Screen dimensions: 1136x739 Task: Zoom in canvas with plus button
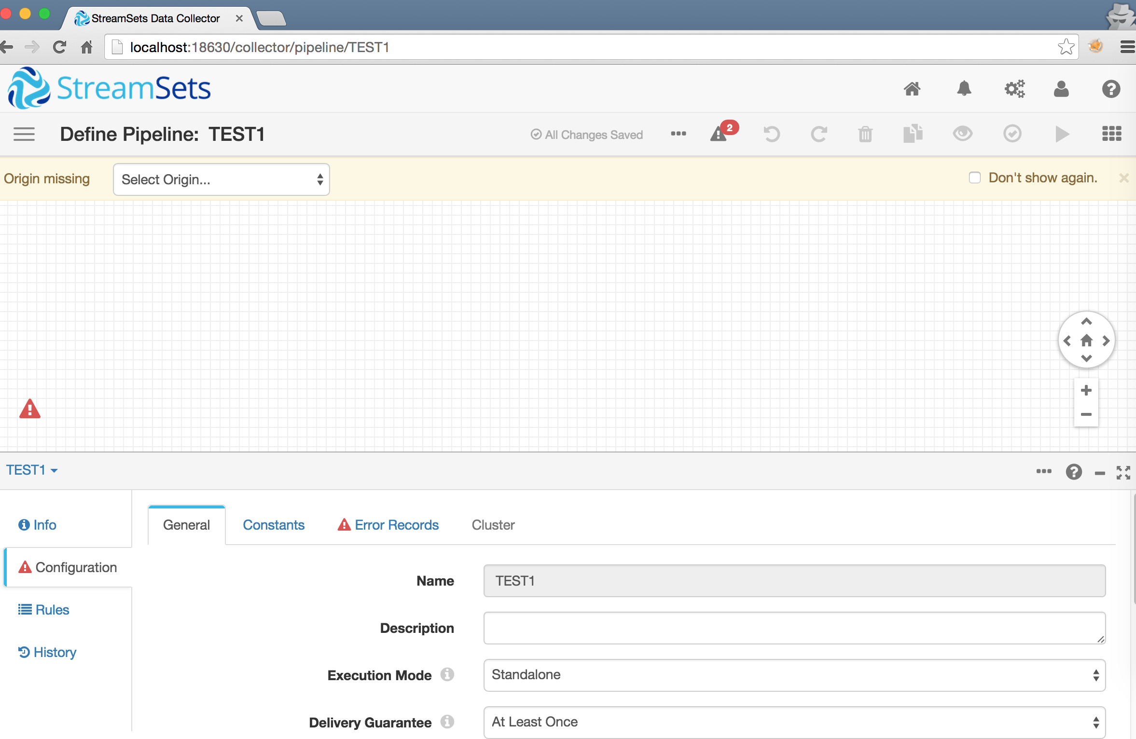click(x=1086, y=390)
